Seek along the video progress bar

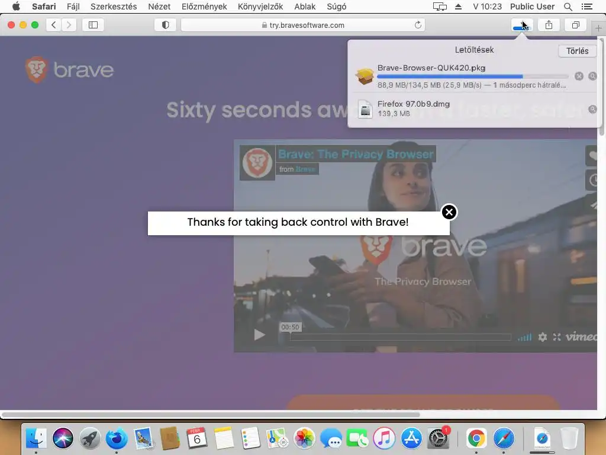coord(401,337)
